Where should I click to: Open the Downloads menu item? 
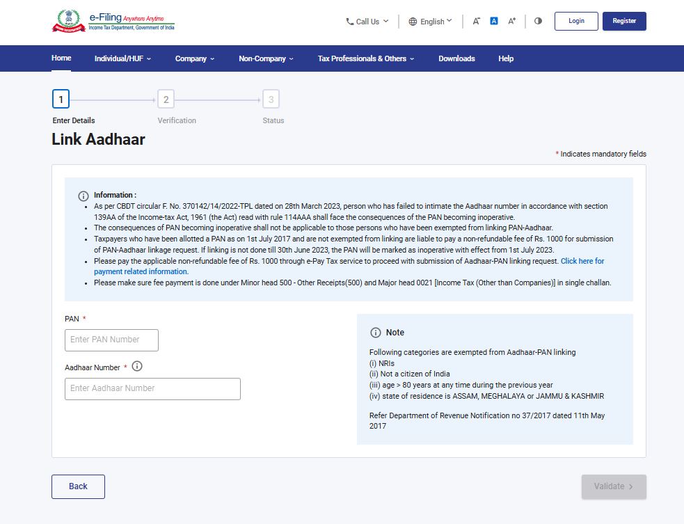[456, 58]
